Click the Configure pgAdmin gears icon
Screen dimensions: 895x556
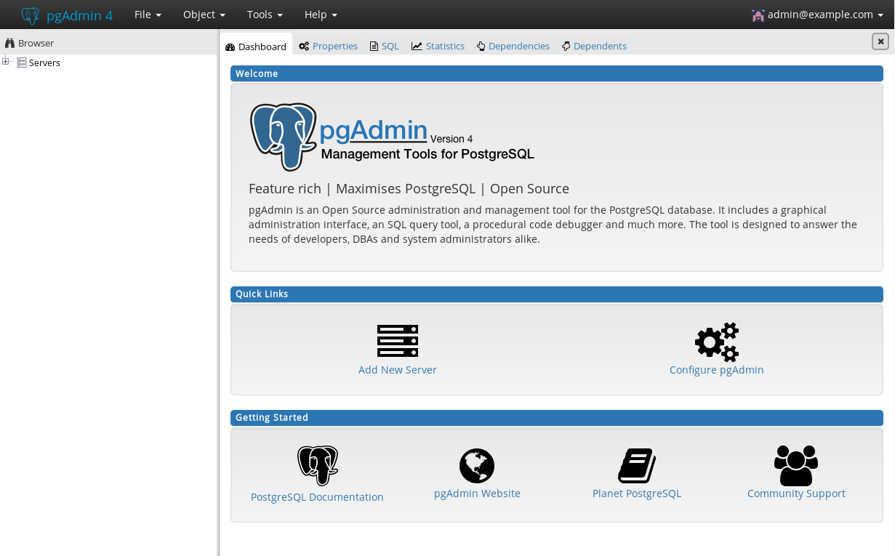click(x=717, y=342)
